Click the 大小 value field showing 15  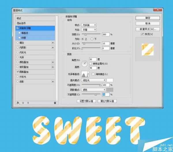pos(106,44)
